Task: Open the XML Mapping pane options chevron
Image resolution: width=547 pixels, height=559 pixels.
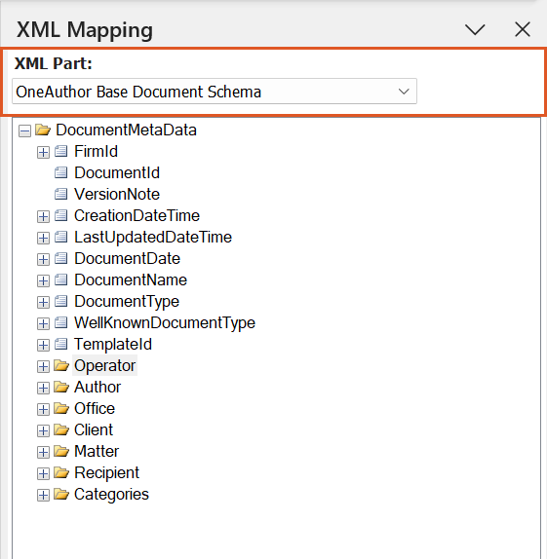Action: coord(475,29)
